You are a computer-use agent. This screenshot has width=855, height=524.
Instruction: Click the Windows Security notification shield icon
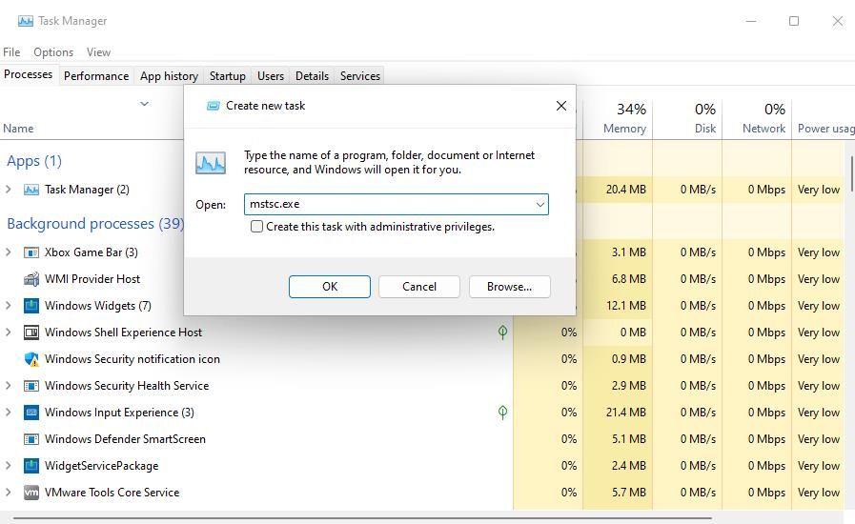(31, 359)
